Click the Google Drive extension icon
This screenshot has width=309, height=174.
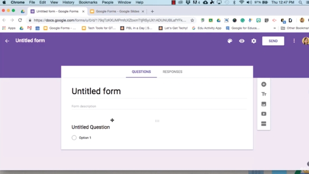tap(219, 20)
